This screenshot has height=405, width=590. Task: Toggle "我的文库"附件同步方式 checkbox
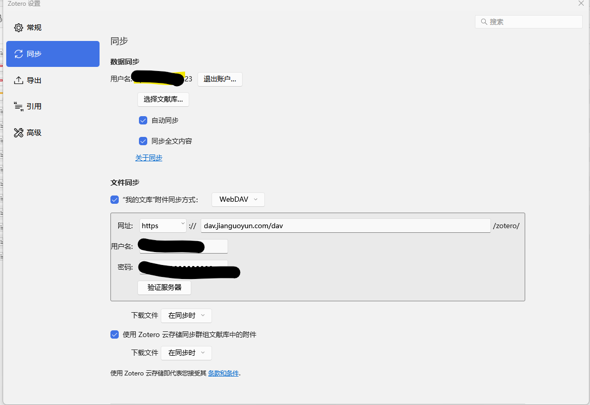point(115,200)
